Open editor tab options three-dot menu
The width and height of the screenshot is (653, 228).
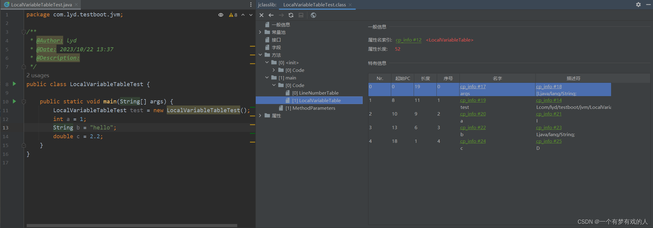tap(251, 5)
